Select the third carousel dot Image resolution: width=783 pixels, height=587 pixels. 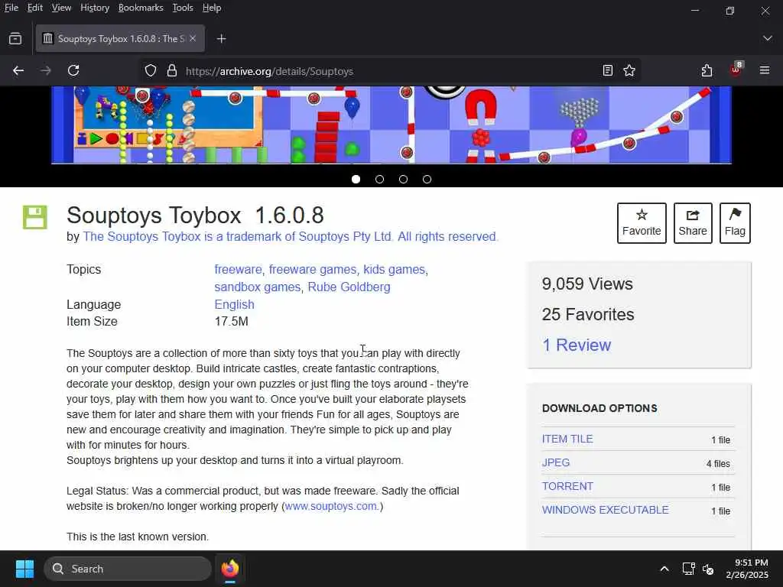pos(404,179)
